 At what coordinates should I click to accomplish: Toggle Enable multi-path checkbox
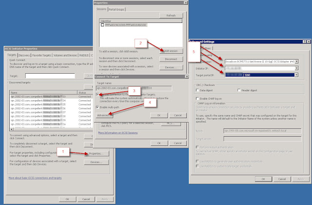pos(97,107)
